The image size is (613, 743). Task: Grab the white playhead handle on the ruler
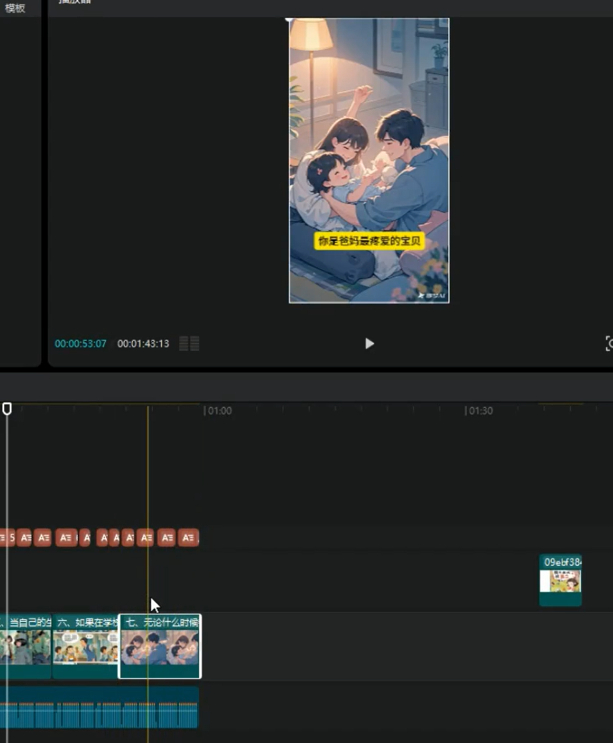click(7, 409)
